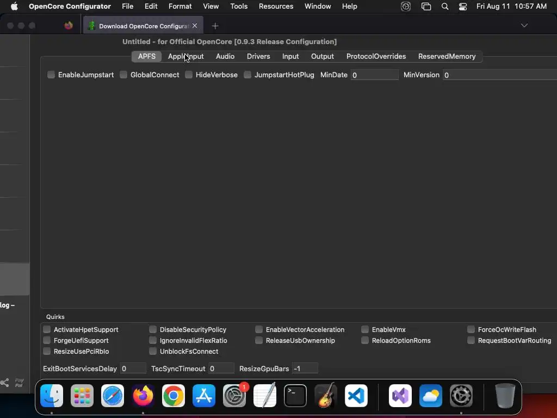Check the UnblockFsConnect quirk

[153, 351]
